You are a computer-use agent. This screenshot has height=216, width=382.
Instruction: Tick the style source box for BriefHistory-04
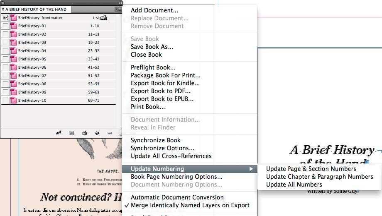(x=5, y=51)
